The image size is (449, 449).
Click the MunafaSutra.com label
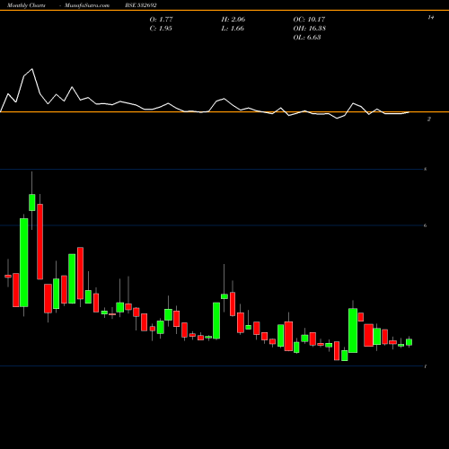point(87,5)
